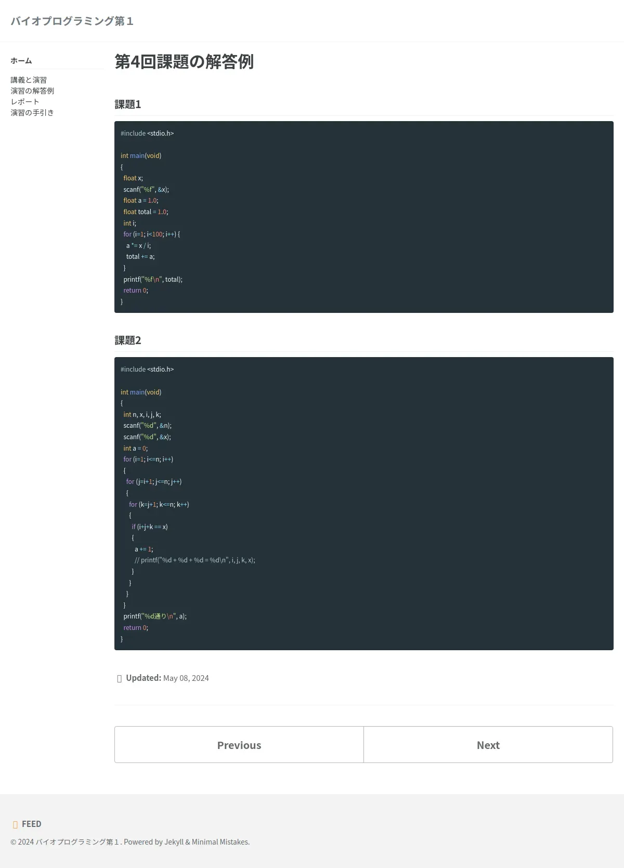
Task: Click inside the 課題1 code block
Action: pyautogui.click(x=364, y=217)
